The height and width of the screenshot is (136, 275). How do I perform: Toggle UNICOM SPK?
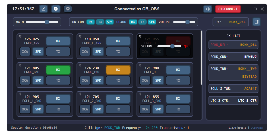[x=110, y=22]
